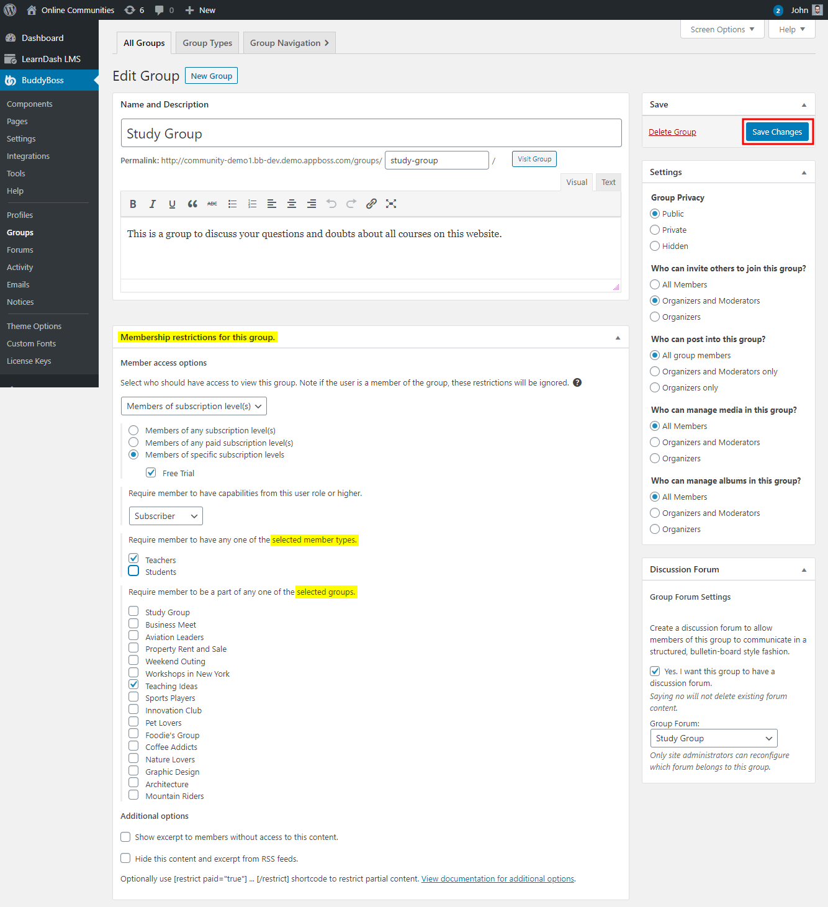Insert a link in the group description
This screenshot has width=828, height=907.
[x=371, y=204]
